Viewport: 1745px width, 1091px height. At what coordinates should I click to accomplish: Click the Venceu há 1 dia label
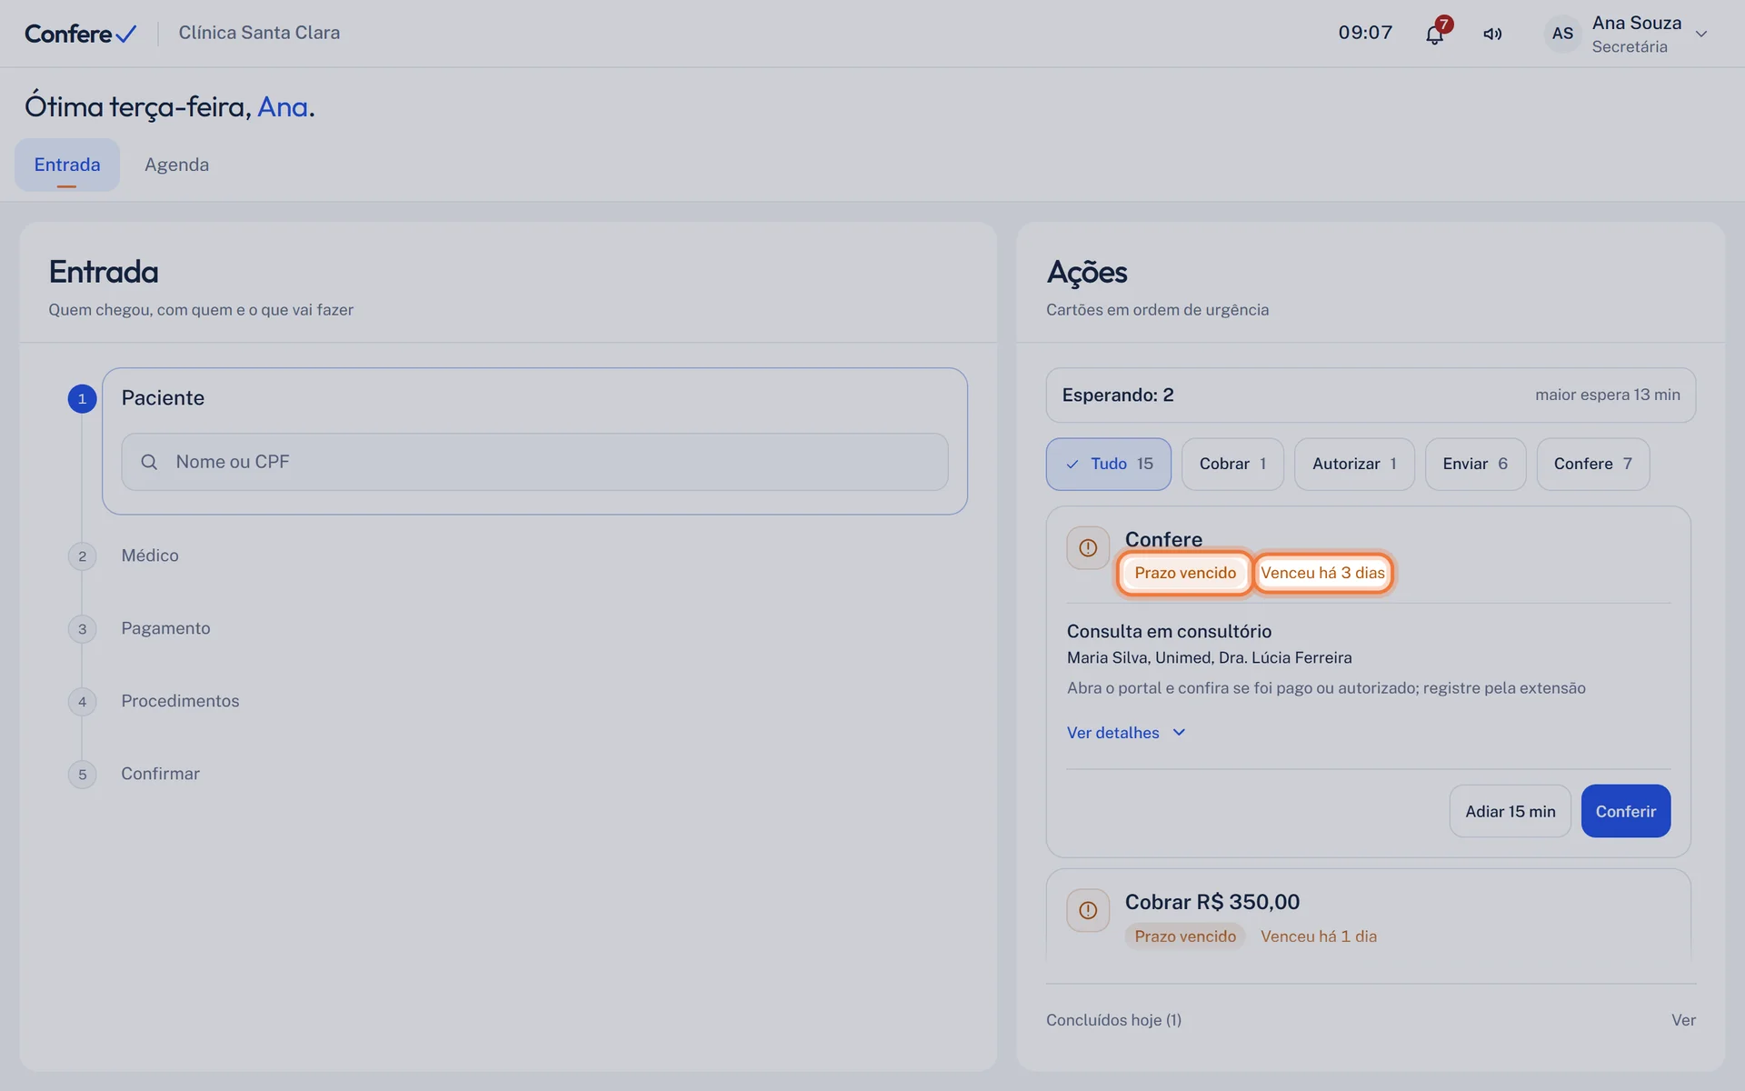click(1318, 936)
